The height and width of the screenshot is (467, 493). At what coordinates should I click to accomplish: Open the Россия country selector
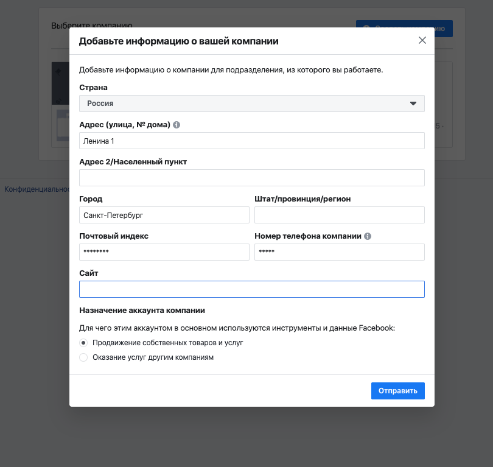[252, 104]
